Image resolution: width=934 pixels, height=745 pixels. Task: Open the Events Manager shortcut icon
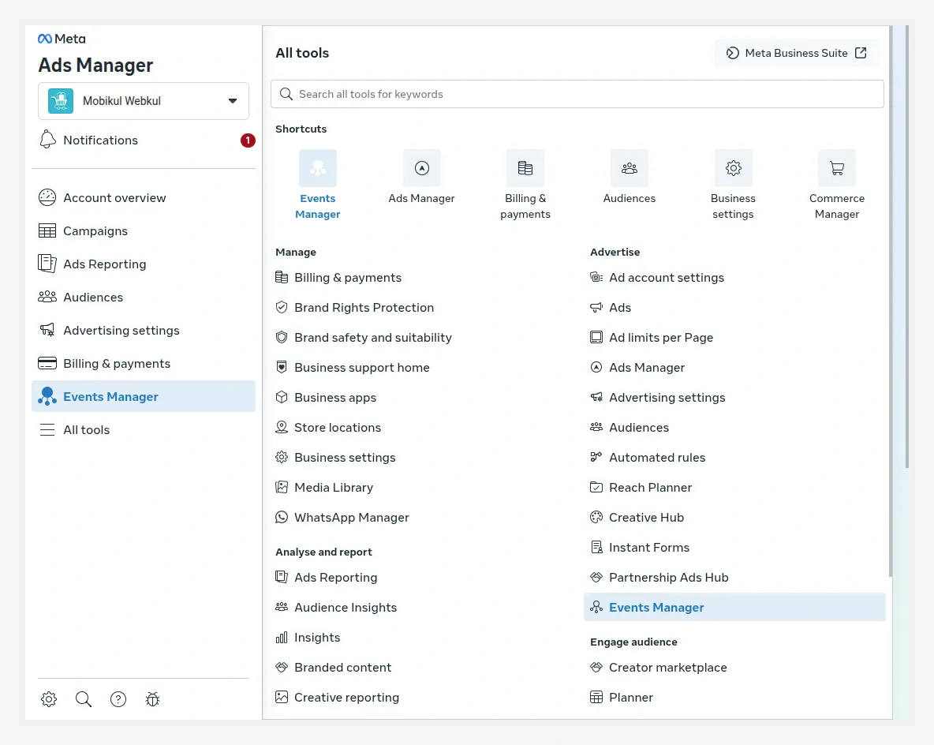click(317, 168)
